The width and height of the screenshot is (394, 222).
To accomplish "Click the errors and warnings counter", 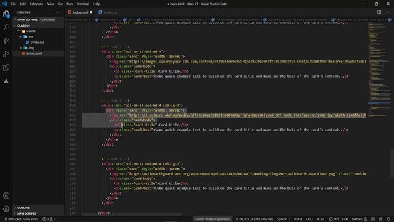I will pyautogui.click(x=49, y=219).
